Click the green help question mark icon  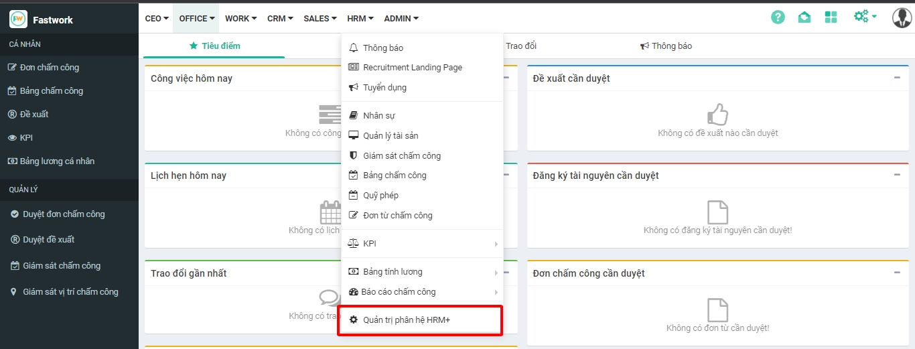pyautogui.click(x=778, y=17)
